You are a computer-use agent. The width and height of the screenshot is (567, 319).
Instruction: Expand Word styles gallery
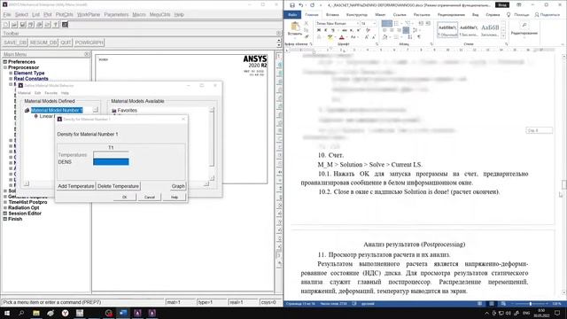(503, 35)
